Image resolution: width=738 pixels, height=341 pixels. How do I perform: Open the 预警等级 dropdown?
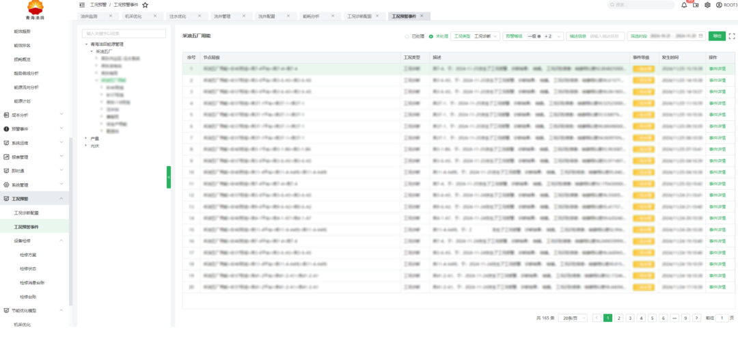pos(533,36)
